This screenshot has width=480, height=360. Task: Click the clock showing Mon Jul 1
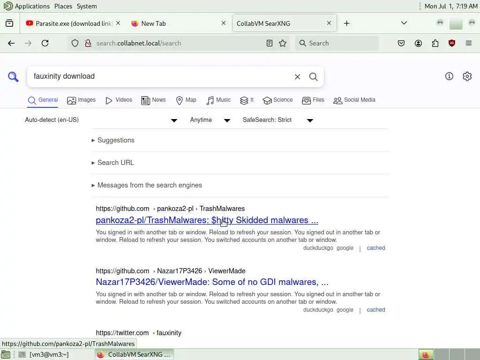coord(451,6)
